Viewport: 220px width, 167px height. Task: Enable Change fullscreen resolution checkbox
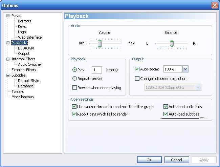[137, 78]
